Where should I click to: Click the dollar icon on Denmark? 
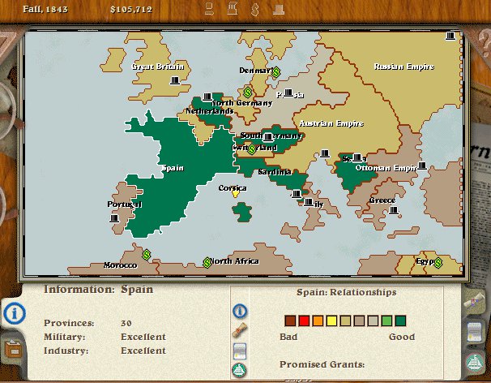point(275,72)
